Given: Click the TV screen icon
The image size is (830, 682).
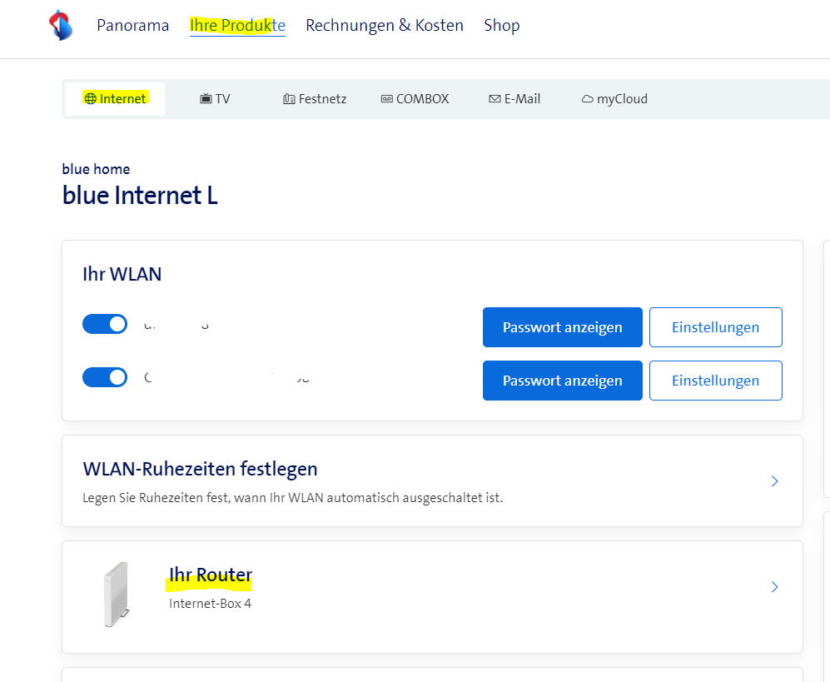Looking at the screenshot, I should (x=206, y=99).
